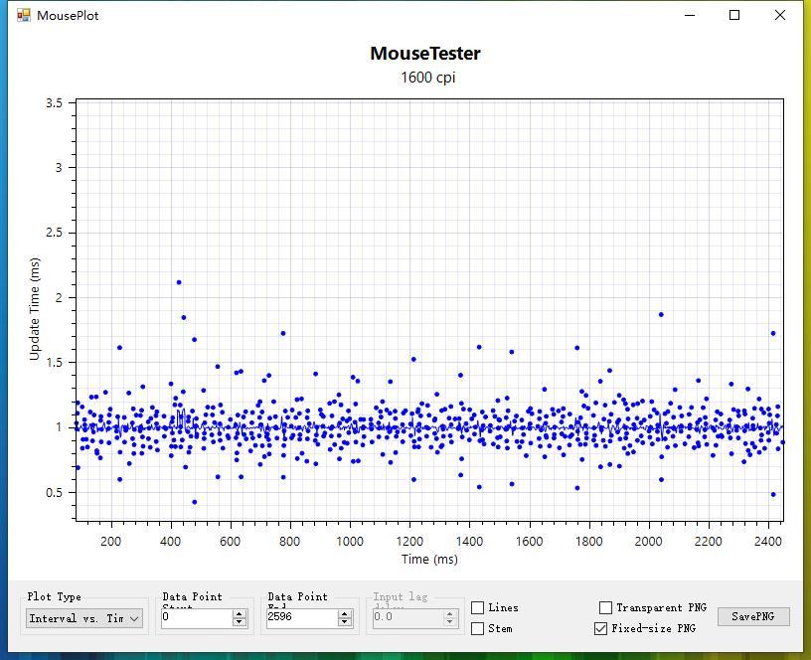Click the Time (ms) axis label
This screenshot has width=811, height=660.
pyautogui.click(x=429, y=560)
